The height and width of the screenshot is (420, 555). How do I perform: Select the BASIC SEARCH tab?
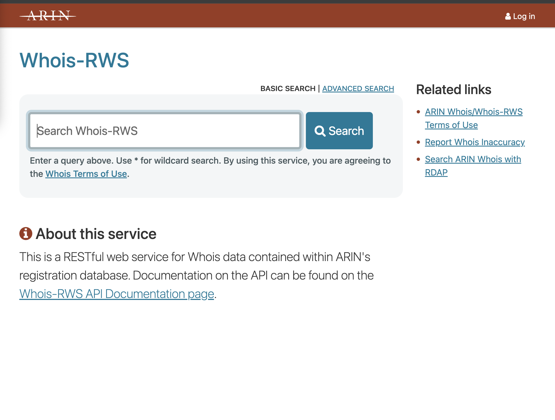pos(288,88)
